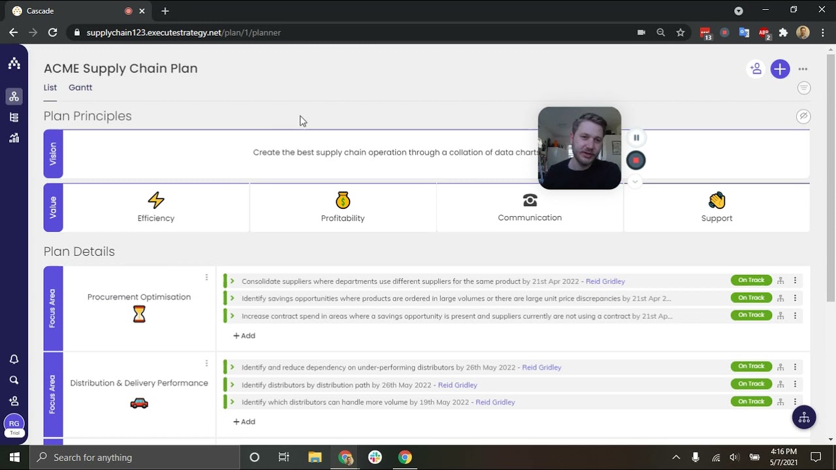Open the tracker list icon in left sidebar
836x470 pixels.
[x=14, y=117]
